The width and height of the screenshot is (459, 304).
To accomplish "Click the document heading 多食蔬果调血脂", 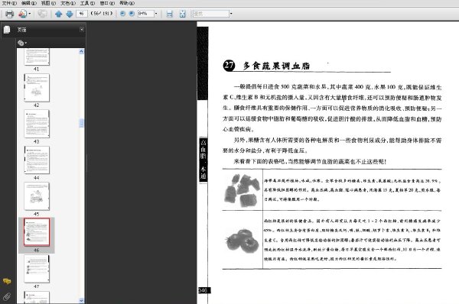I will point(276,66).
